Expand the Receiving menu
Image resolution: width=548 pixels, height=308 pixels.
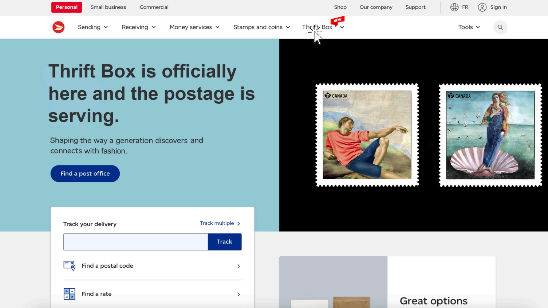139,27
